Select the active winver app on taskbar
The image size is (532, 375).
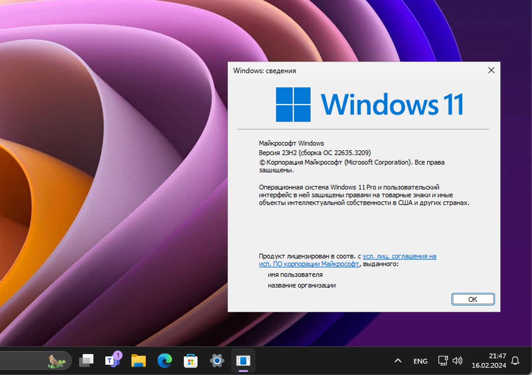(x=243, y=361)
